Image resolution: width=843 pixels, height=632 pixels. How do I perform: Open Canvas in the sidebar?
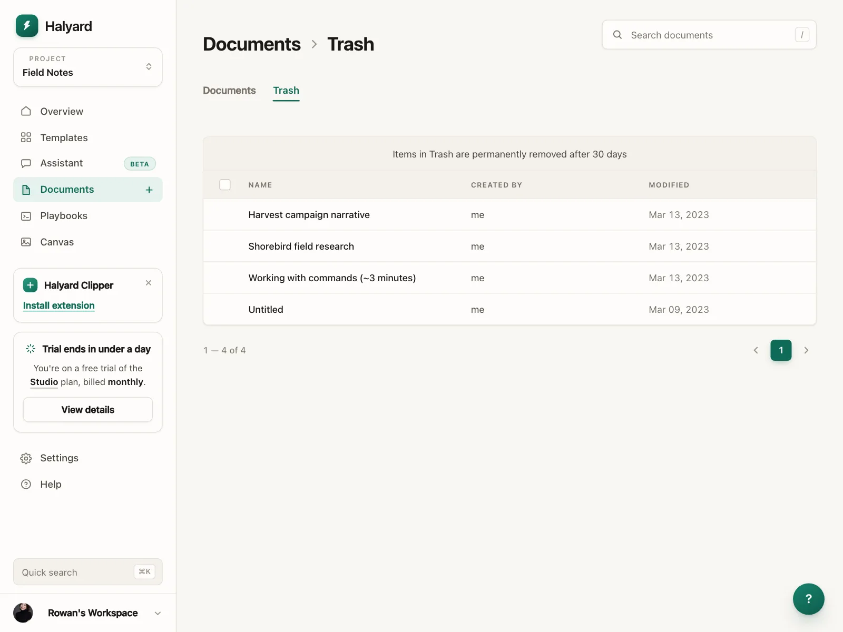[x=88, y=242]
